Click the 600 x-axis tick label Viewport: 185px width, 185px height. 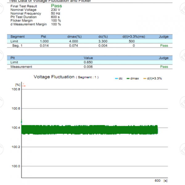tap(158, 181)
